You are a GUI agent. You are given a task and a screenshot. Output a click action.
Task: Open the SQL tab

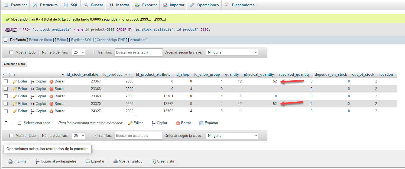click(70, 5)
